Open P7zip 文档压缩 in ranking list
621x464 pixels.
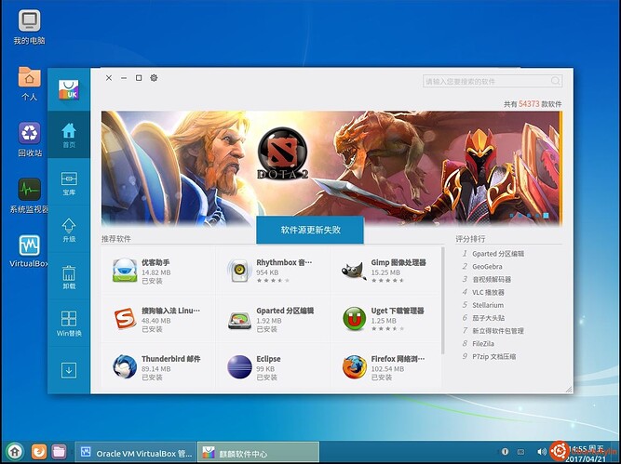[x=493, y=356]
